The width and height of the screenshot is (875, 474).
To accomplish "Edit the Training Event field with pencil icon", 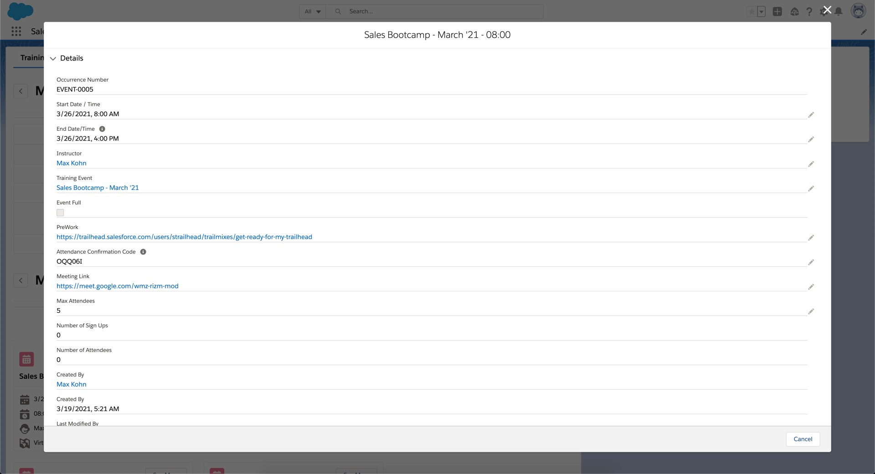I will pyautogui.click(x=811, y=189).
